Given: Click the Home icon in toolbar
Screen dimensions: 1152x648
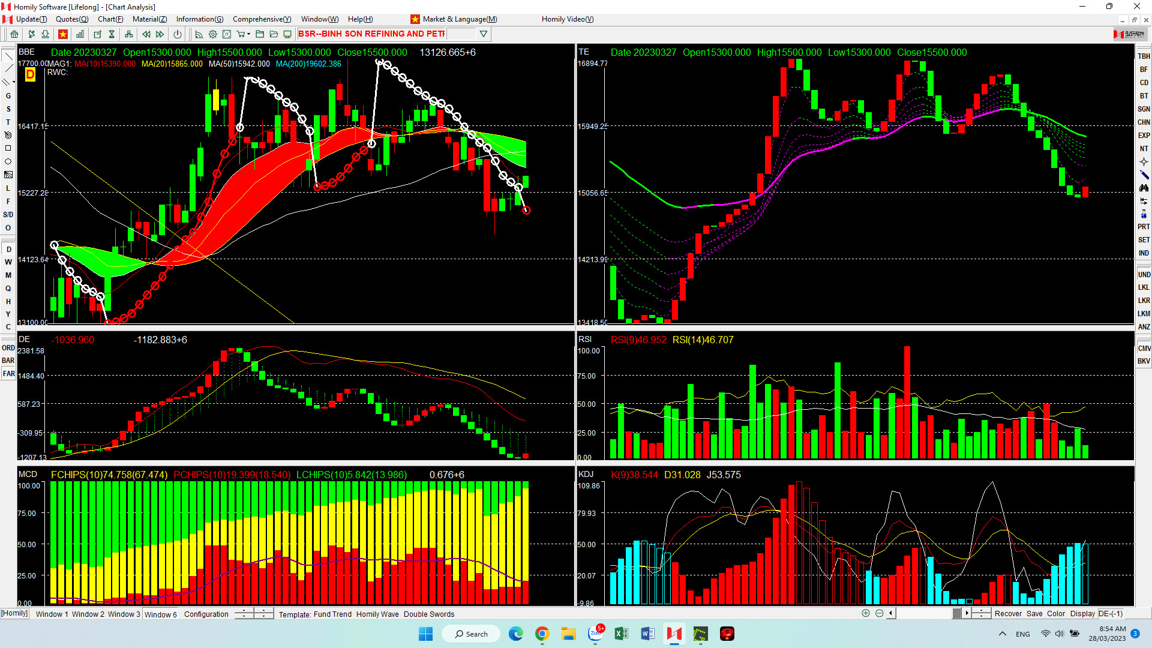Looking at the screenshot, I should (14, 34).
